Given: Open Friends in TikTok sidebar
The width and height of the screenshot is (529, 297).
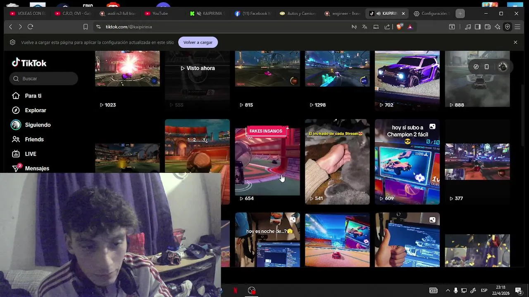Looking at the screenshot, I should (28, 139).
